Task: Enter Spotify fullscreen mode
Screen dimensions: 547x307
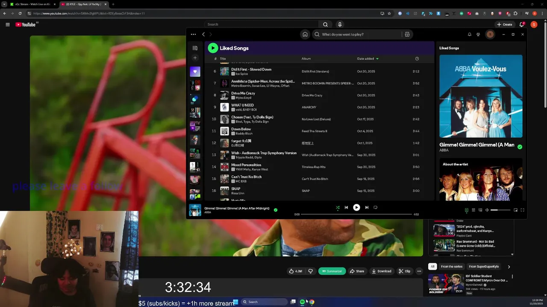Action: 522,210
